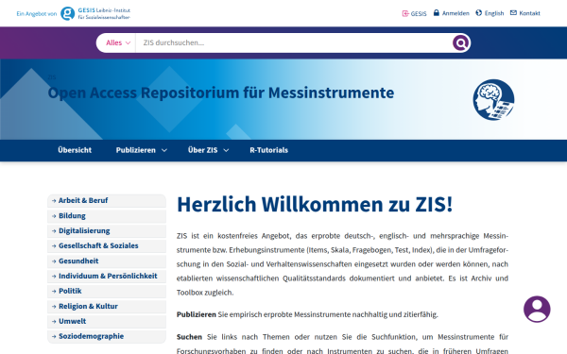Click the bold word Suchen in the paragraph
The image size is (567, 354).
[189, 337]
